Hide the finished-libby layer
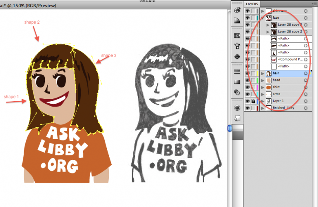This screenshot has height=207, width=318. (x=247, y=108)
